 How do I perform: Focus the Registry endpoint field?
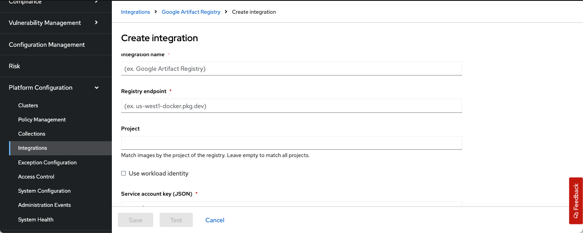291,106
